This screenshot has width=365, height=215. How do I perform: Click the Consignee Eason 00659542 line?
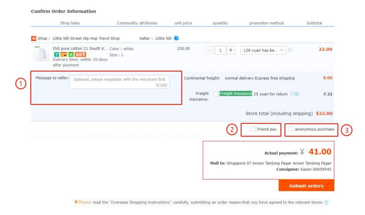(x=304, y=169)
